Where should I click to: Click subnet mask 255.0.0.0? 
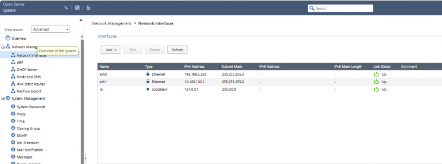click(229, 89)
